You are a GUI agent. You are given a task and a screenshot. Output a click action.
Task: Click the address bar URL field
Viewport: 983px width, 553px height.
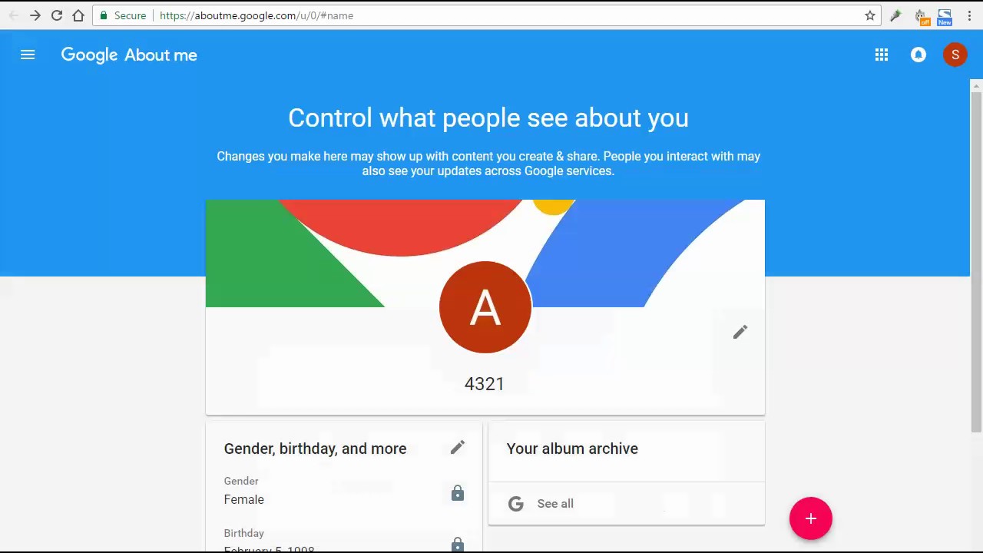[307, 15]
